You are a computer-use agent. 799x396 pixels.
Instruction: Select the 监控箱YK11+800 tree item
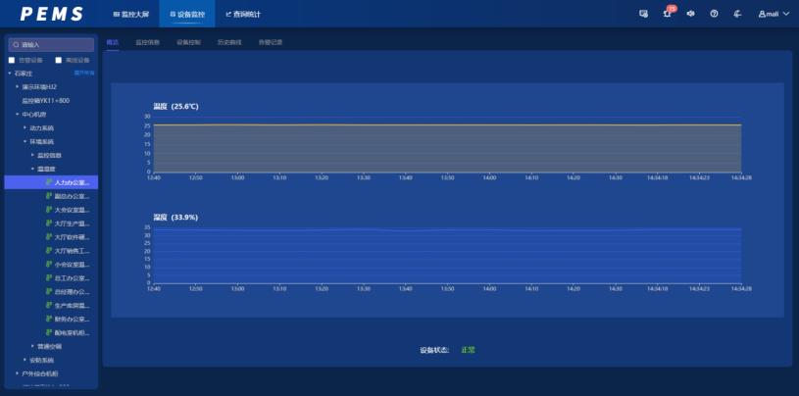click(x=45, y=100)
